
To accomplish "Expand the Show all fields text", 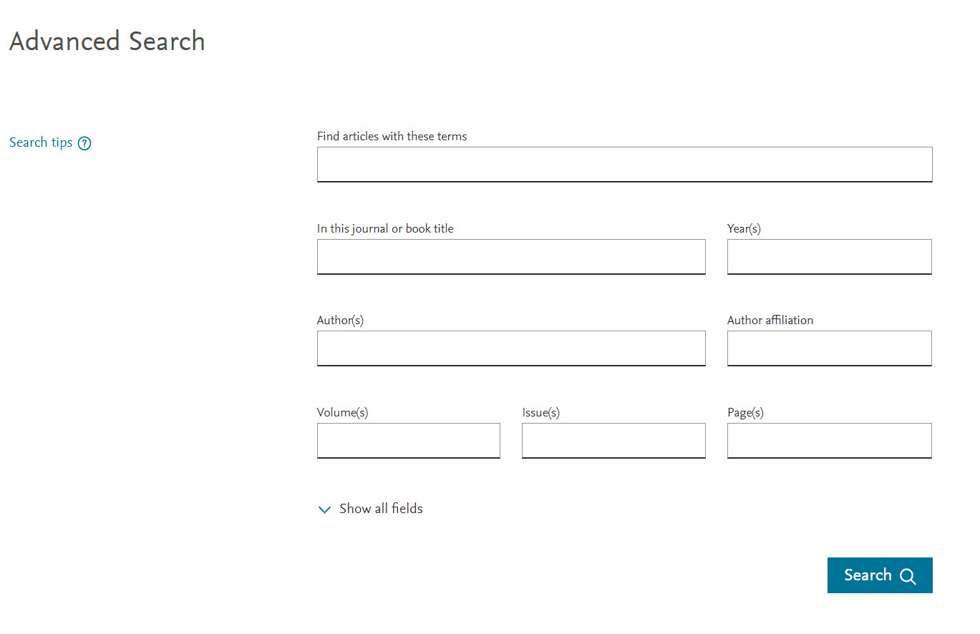I will coord(381,509).
